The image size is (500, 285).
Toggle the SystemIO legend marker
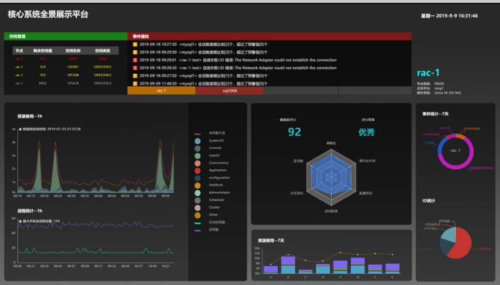(198, 140)
